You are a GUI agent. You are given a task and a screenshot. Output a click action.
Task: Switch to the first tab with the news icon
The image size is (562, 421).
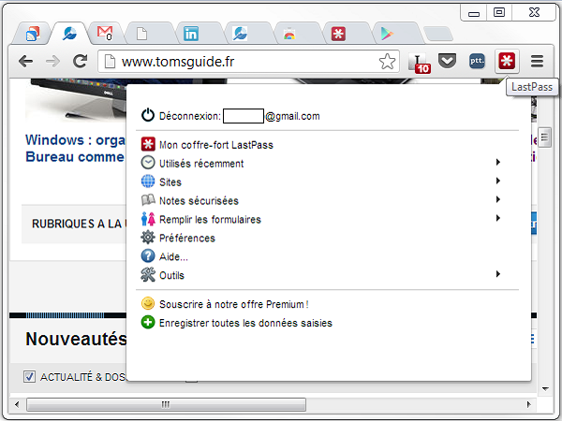(32, 34)
